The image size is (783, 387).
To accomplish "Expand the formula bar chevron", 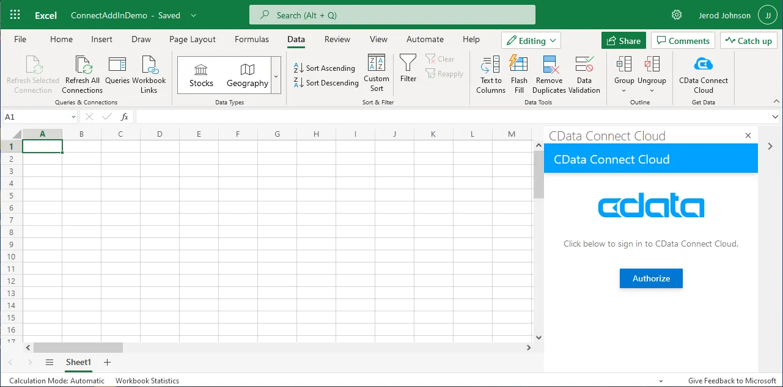I will [775, 117].
